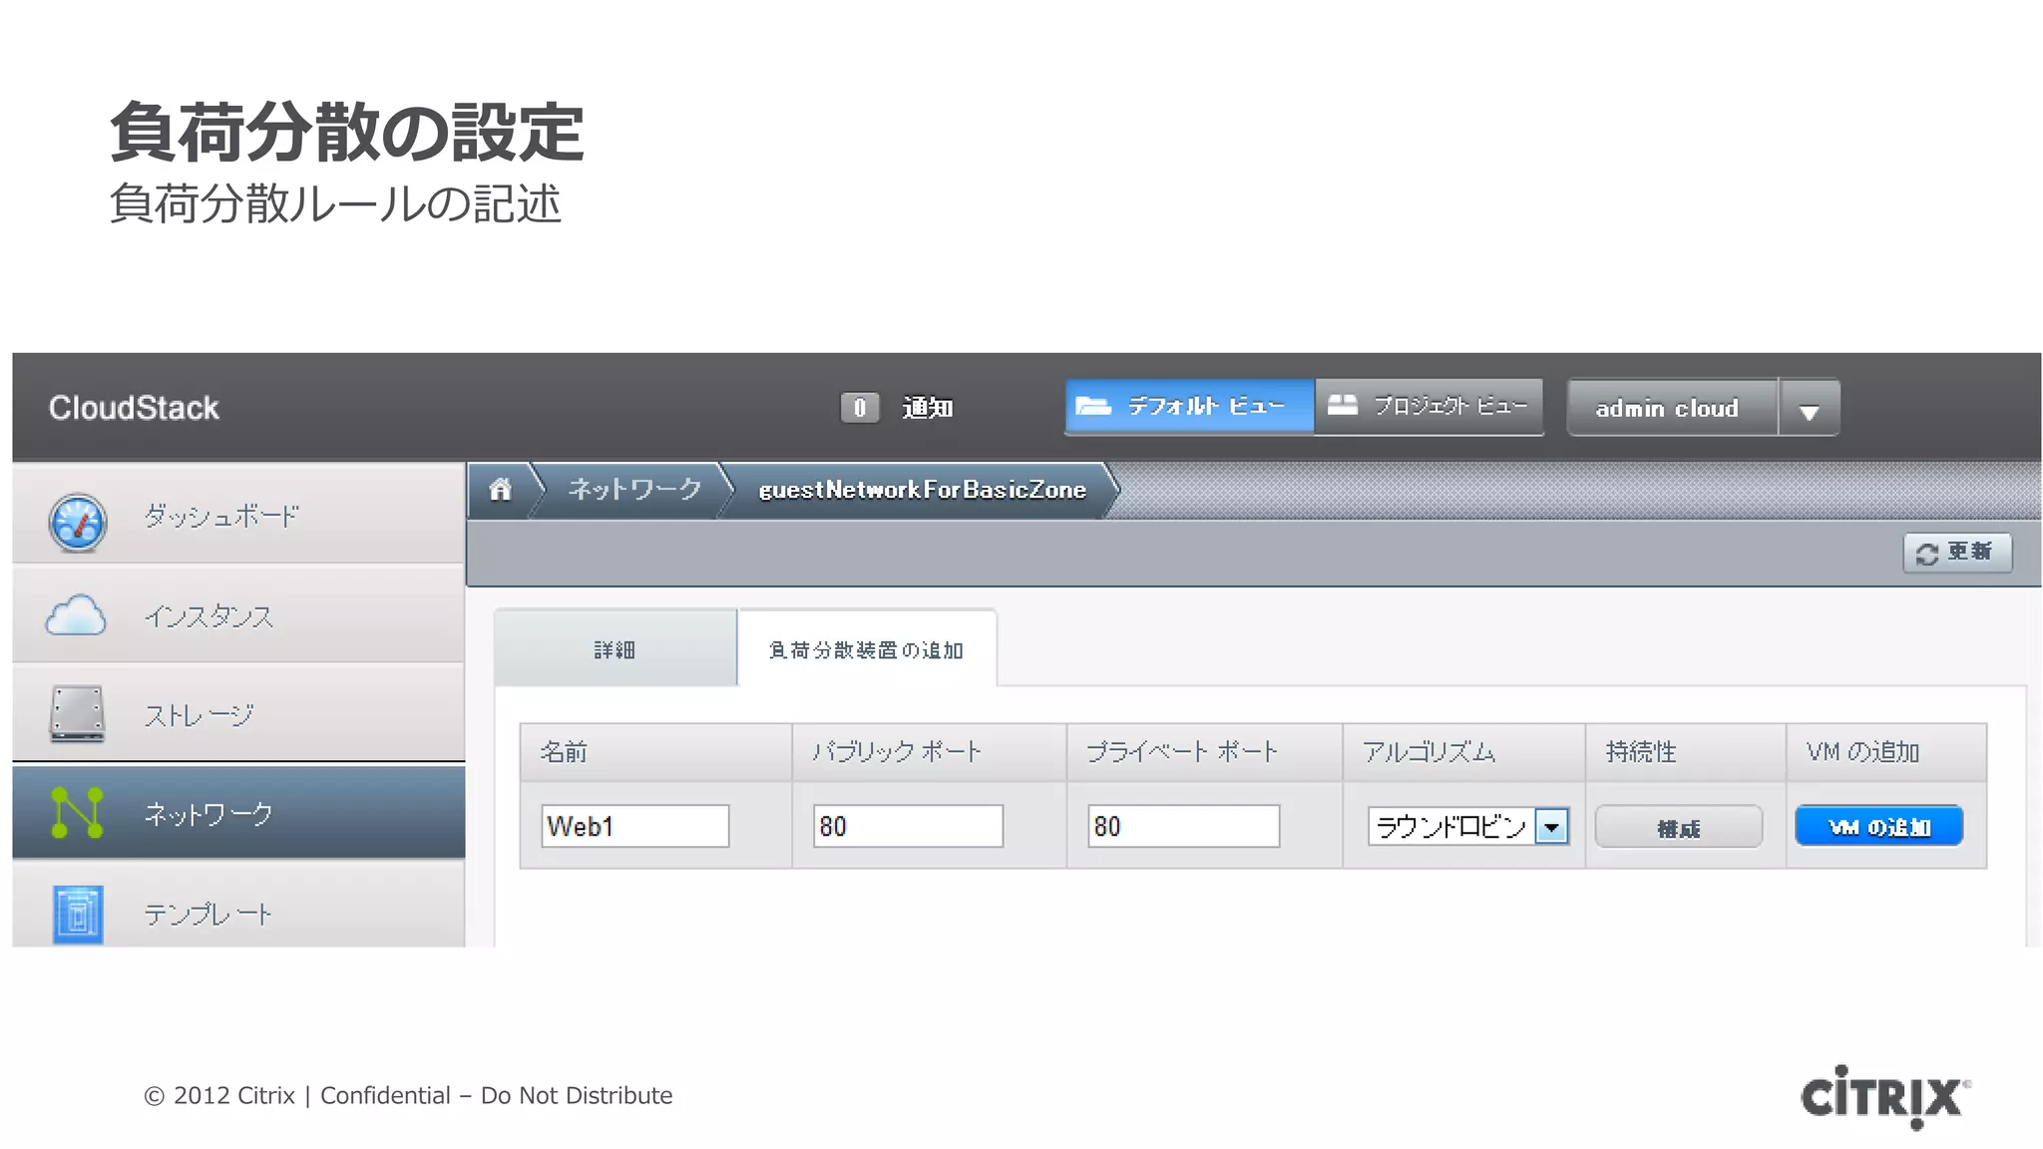Click the Storage disk icon
Image resolution: width=2043 pixels, height=1149 pixels.
(x=77, y=713)
